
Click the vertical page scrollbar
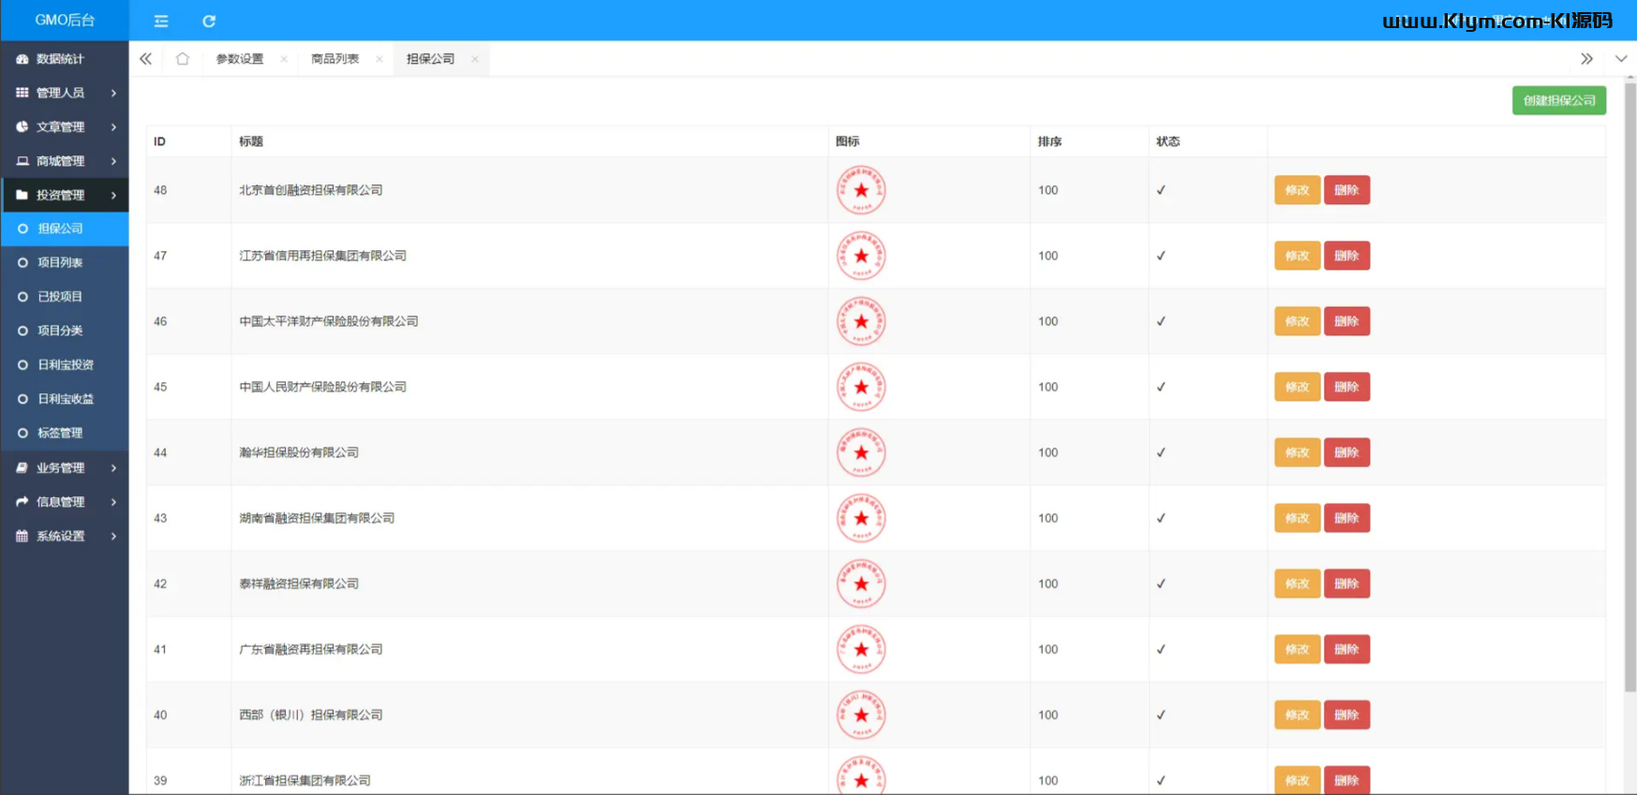click(1630, 388)
